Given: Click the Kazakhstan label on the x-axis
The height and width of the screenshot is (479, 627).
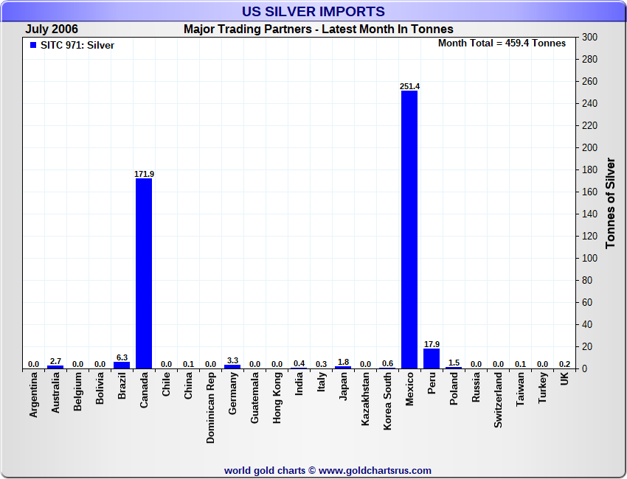Looking at the screenshot, I should pyautogui.click(x=366, y=399).
